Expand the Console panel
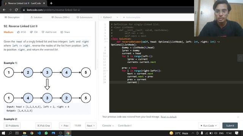This screenshot has width=243, height=136. (x=108, y=125)
